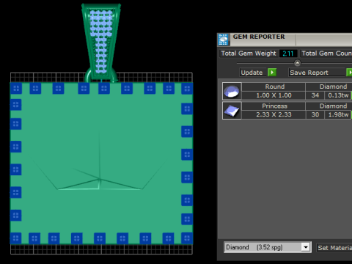Click the Princess gem size 2.33 X 2.33
Image resolution: width=352 pixels, height=264 pixels.
click(x=274, y=114)
